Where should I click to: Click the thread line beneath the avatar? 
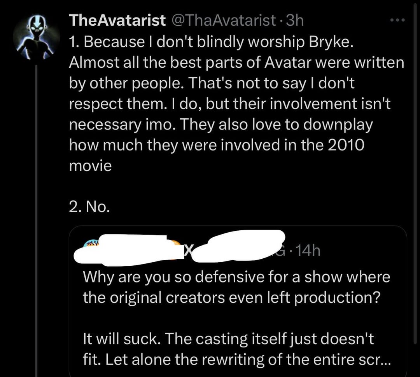coord(36,220)
